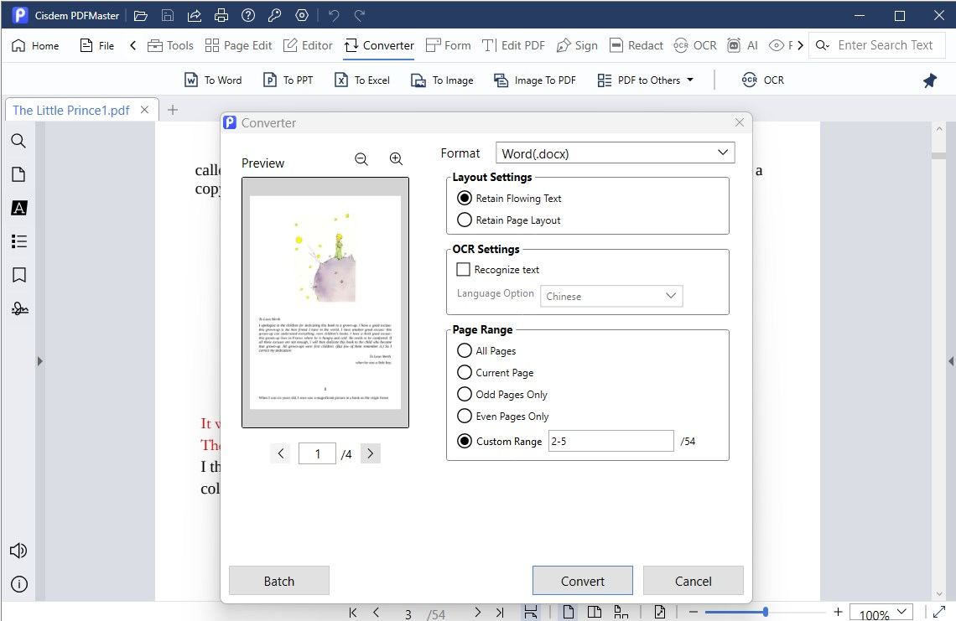Open the 100% zoom level dropdown
The image size is (956, 621).
[x=883, y=613]
